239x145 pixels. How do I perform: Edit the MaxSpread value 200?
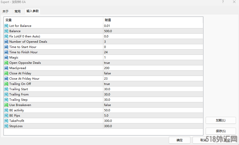[107, 68]
